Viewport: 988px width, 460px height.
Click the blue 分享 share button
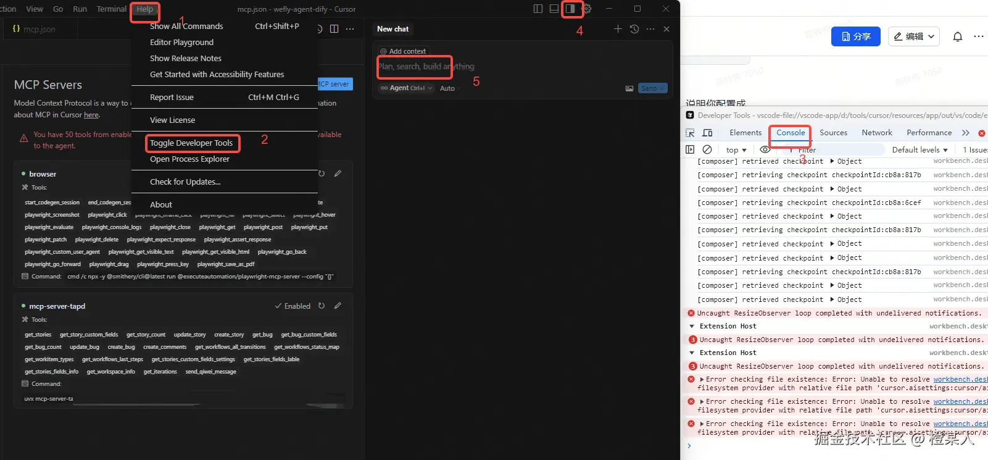[856, 36]
